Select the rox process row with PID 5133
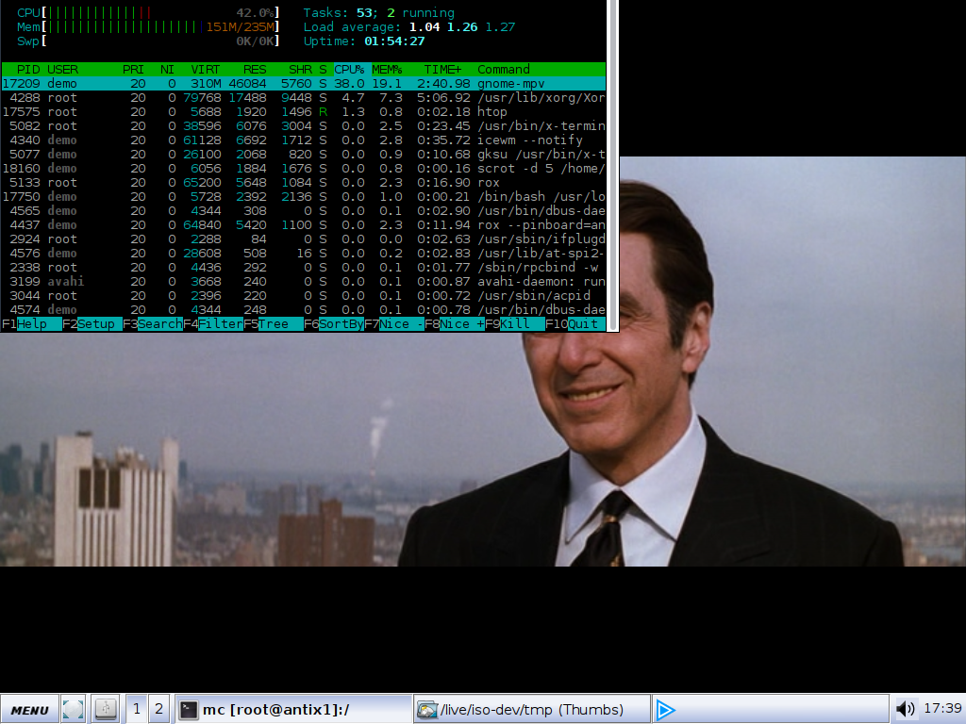Image resolution: width=966 pixels, height=724 pixels. pos(304,183)
